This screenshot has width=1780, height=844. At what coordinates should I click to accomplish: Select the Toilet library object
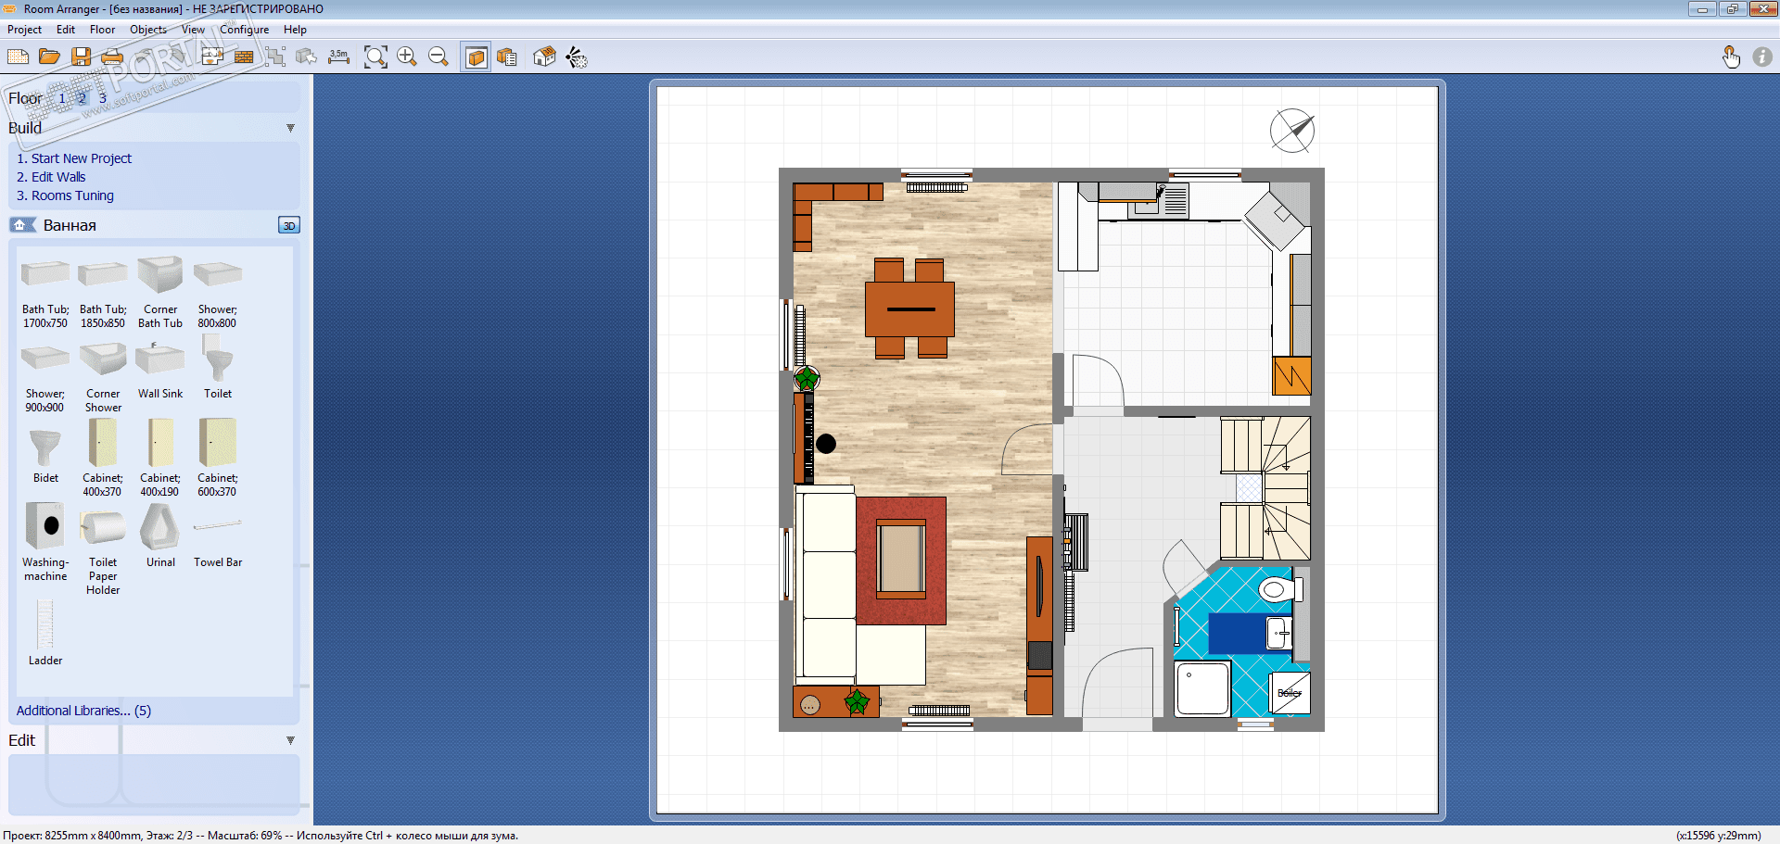coord(218,367)
